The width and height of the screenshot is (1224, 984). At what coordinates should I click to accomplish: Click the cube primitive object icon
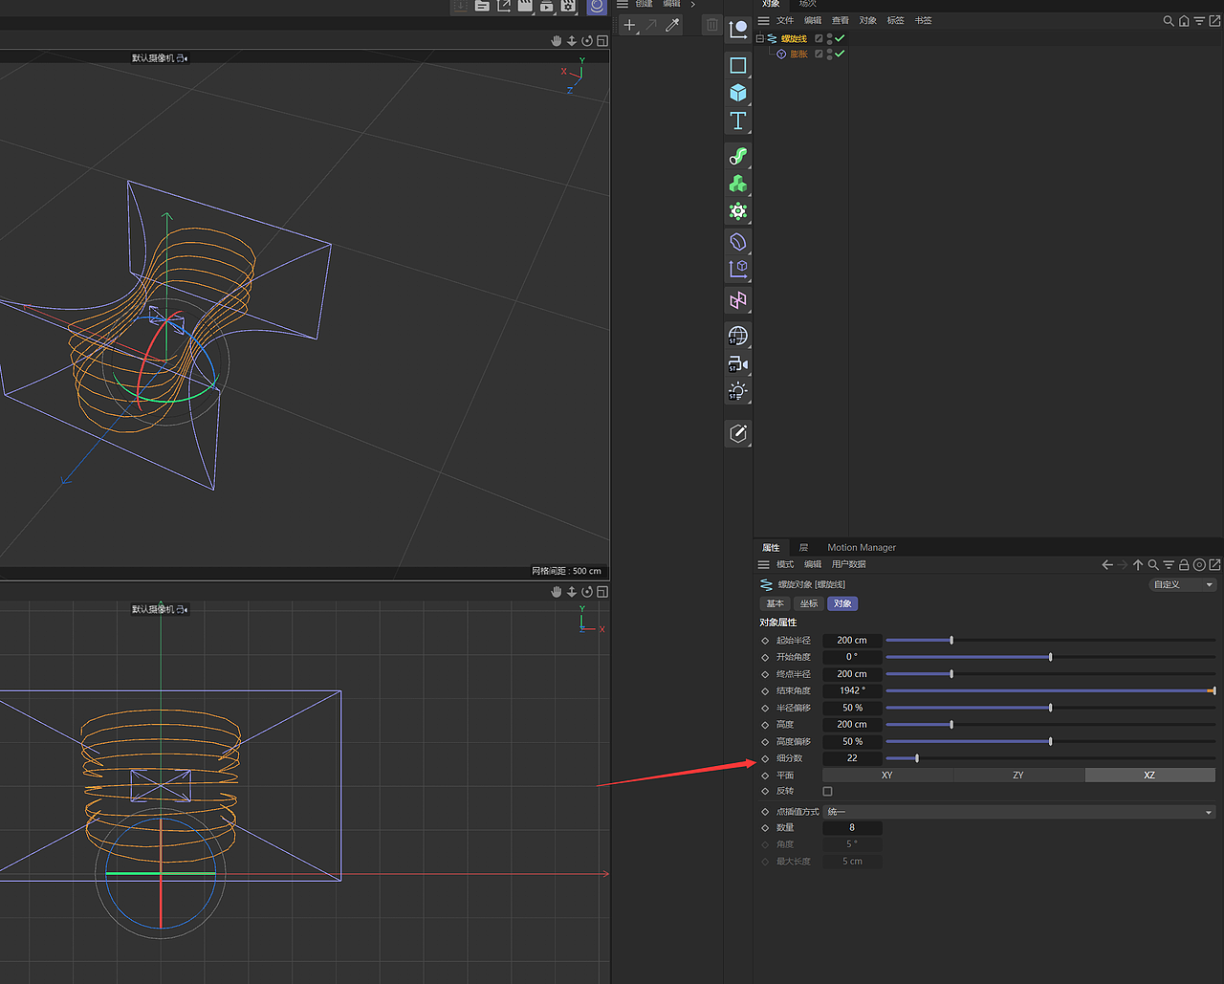click(x=738, y=93)
